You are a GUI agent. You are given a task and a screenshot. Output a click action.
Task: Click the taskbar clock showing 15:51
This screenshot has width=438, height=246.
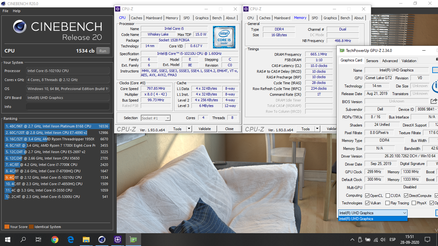pos(409,237)
